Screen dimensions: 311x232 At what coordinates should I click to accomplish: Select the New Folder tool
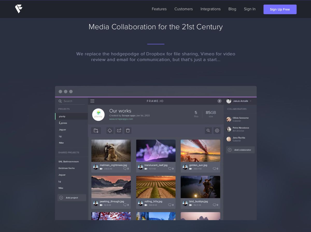[x=96, y=131]
